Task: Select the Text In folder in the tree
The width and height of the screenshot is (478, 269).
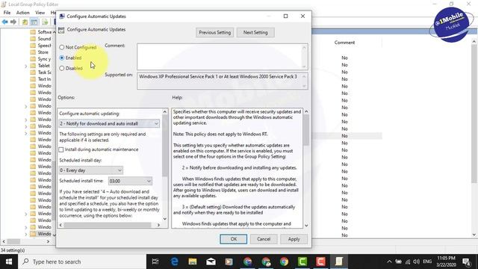Action: coord(44,79)
